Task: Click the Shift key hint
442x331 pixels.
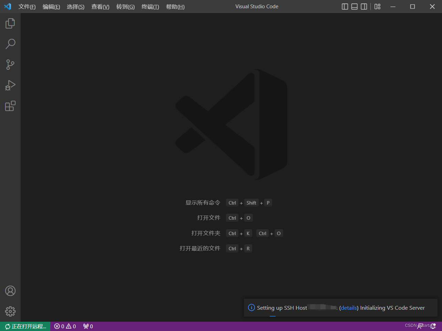Action: click(x=251, y=203)
